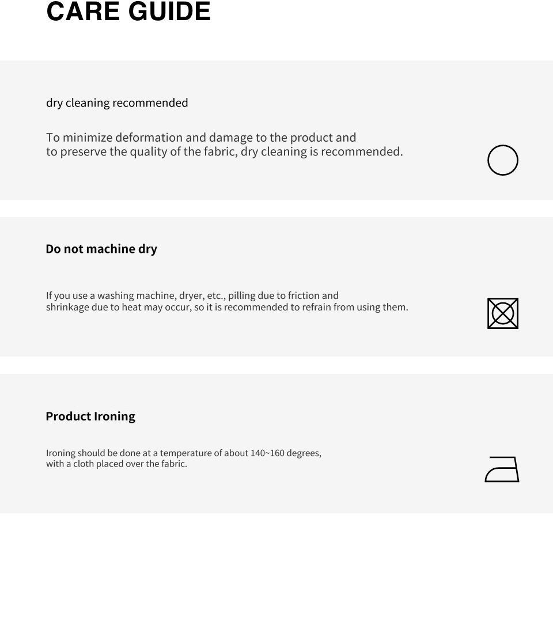Image resolution: width=553 pixels, height=637 pixels.
Task: Click the 'Do not machine dry' heading
Action: click(x=101, y=249)
